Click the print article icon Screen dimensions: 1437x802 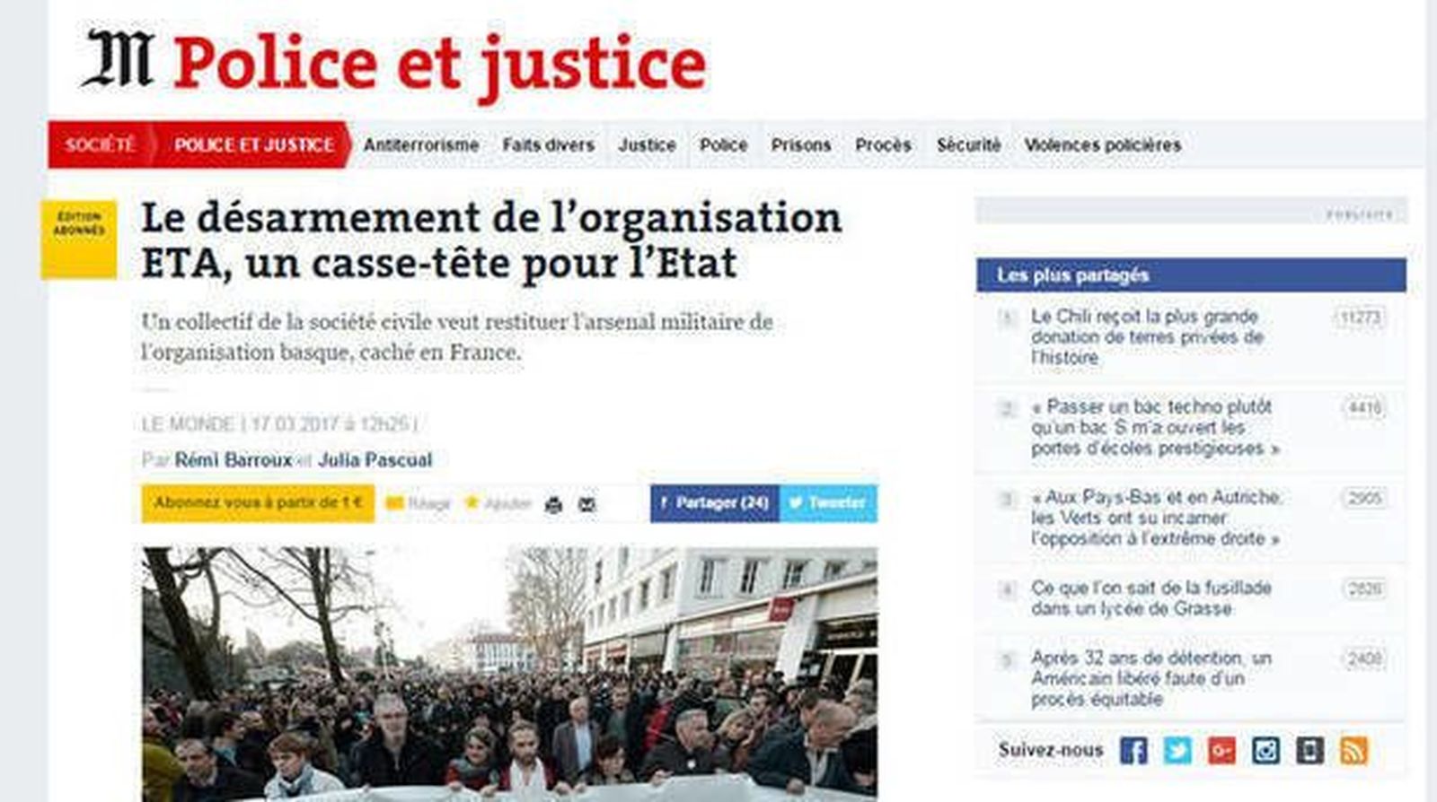pos(553,504)
